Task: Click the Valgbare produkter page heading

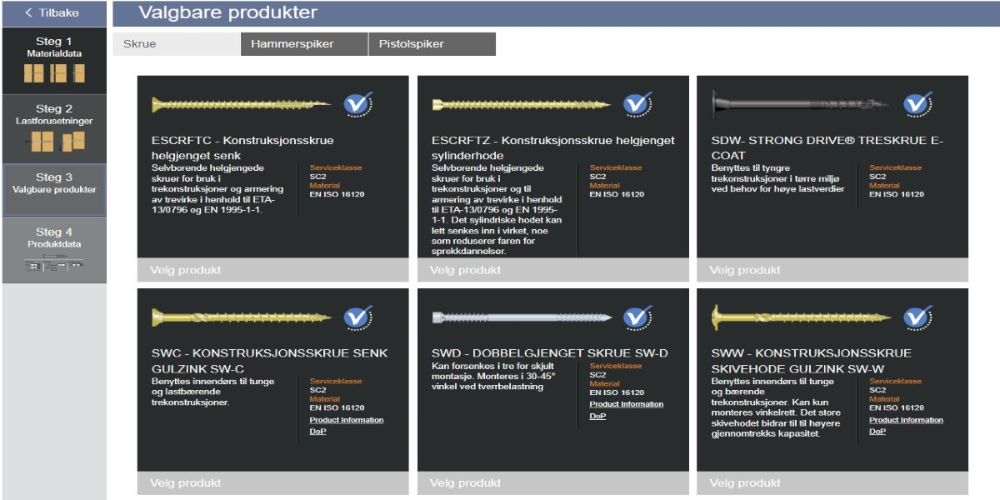Action: click(227, 12)
